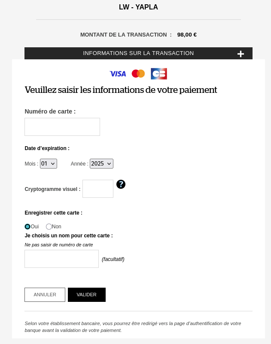Focus the Cryptogramme visuel field
Screen dimensions: 271x344
point(98,189)
